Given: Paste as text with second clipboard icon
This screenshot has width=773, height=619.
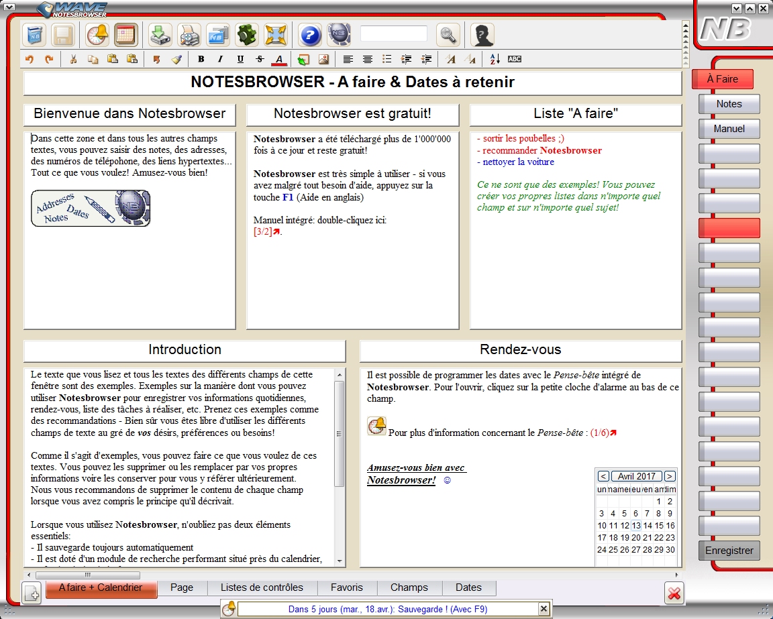Looking at the screenshot, I should point(132,59).
